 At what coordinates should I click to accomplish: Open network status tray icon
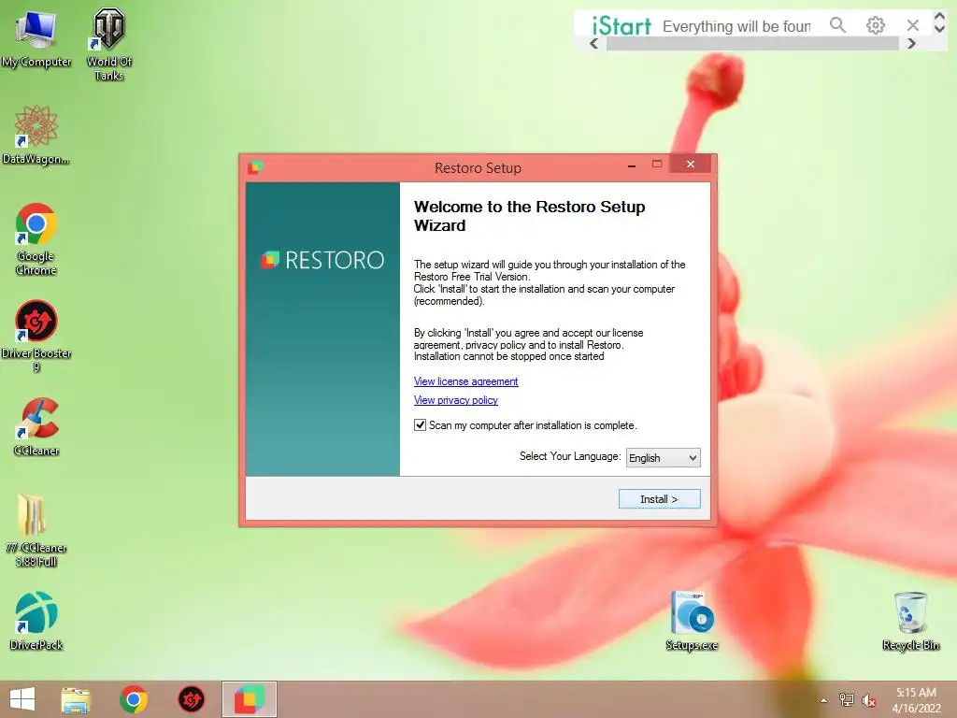(x=847, y=700)
